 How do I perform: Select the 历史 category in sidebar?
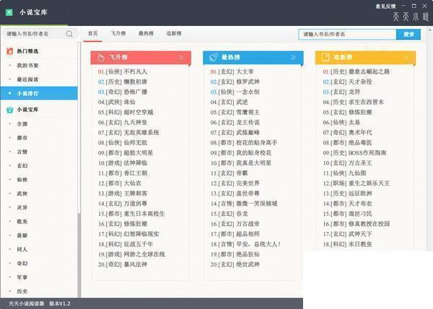22,291
